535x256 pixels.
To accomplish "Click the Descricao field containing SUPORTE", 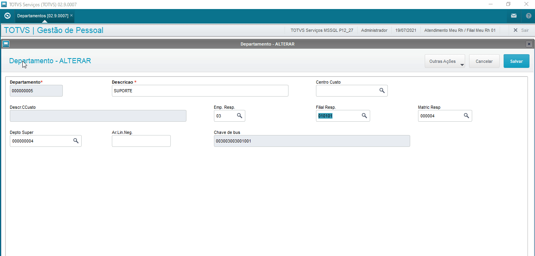I will (200, 91).
